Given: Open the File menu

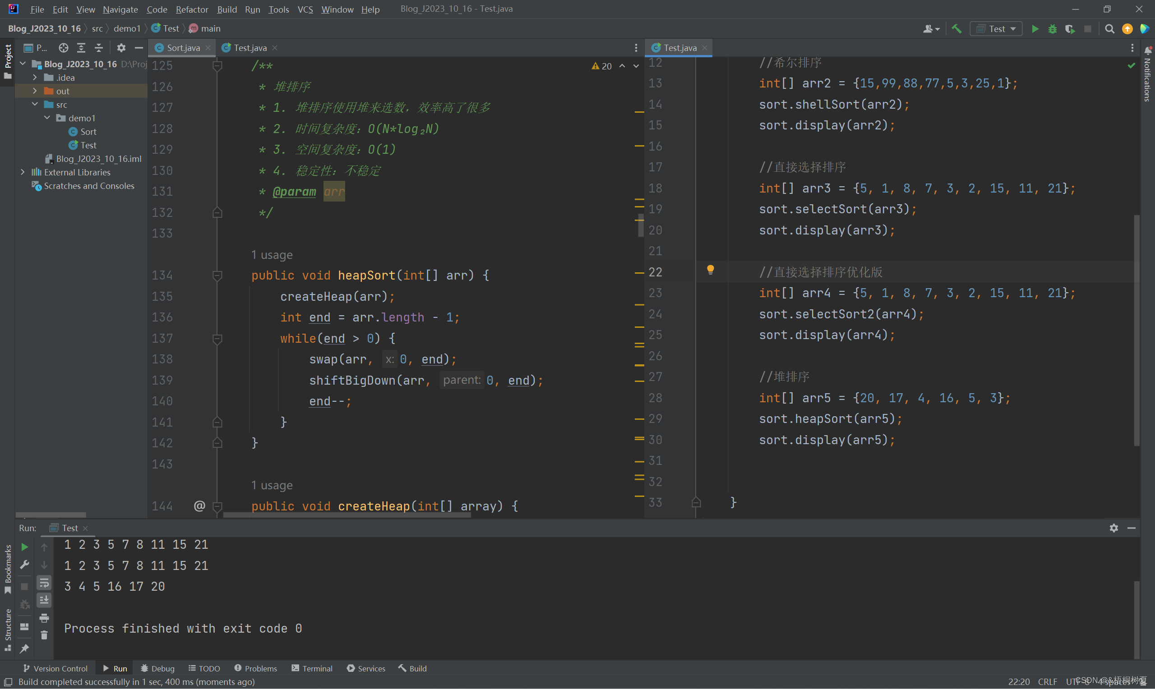Looking at the screenshot, I should 37,9.
